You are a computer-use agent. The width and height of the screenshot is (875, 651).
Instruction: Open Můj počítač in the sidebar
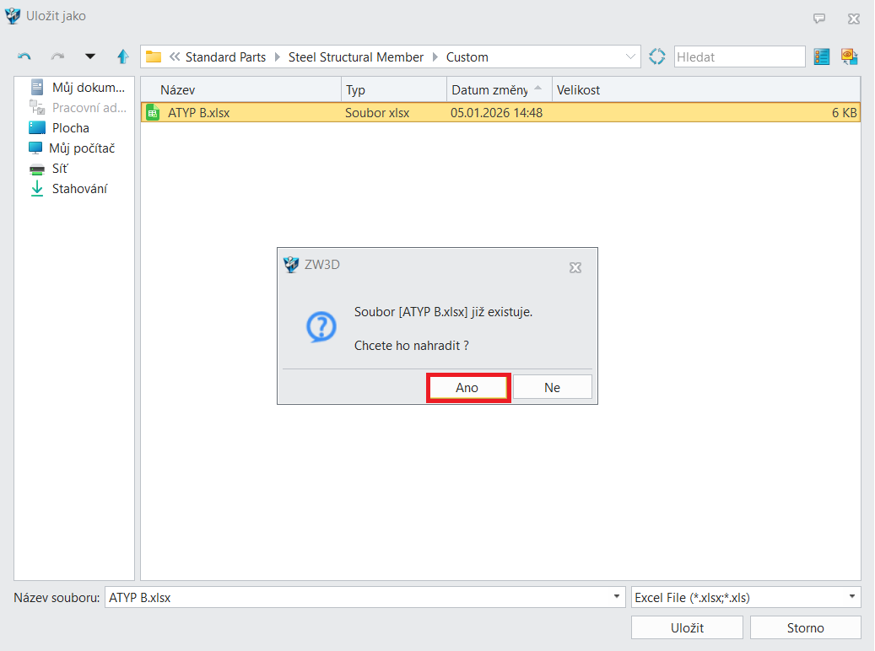tap(72, 148)
